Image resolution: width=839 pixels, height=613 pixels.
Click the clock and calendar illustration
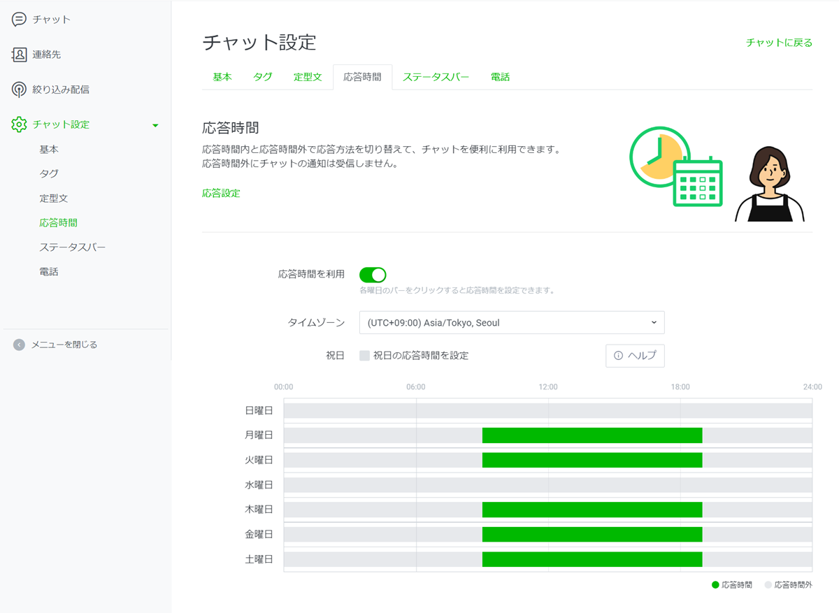pos(675,166)
